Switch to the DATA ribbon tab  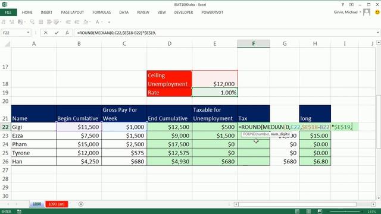[124, 12]
